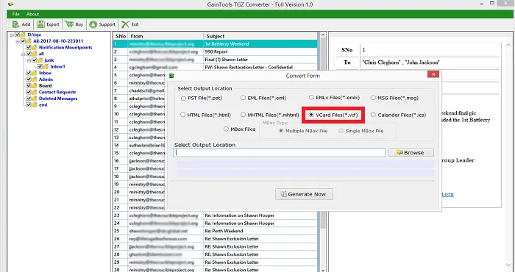Image resolution: width=515 pixels, height=272 pixels.
Task: Select row 26 'Re: Shawn Exclusion Letter'
Action: point(216,239)
